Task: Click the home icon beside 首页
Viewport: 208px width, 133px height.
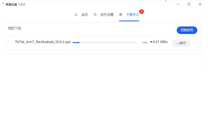Action: 76,15
